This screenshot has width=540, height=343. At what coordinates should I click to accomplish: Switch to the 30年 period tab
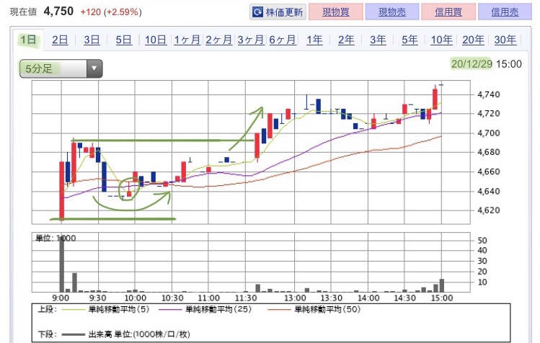coord(505,40)
